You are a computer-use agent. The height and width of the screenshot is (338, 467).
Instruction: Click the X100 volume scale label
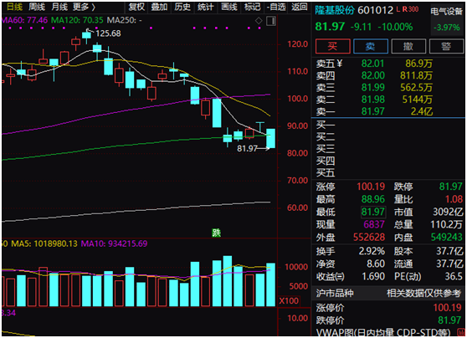(288, 301)
